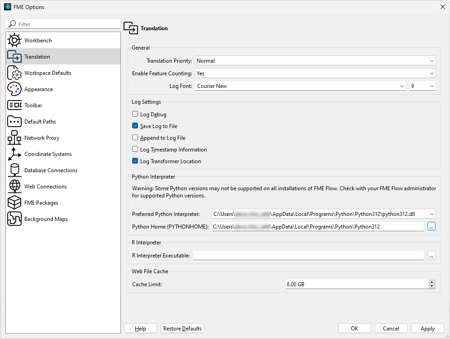
Task: Click the Workbench gear icon in sidebar
Action: pos(14,40)
